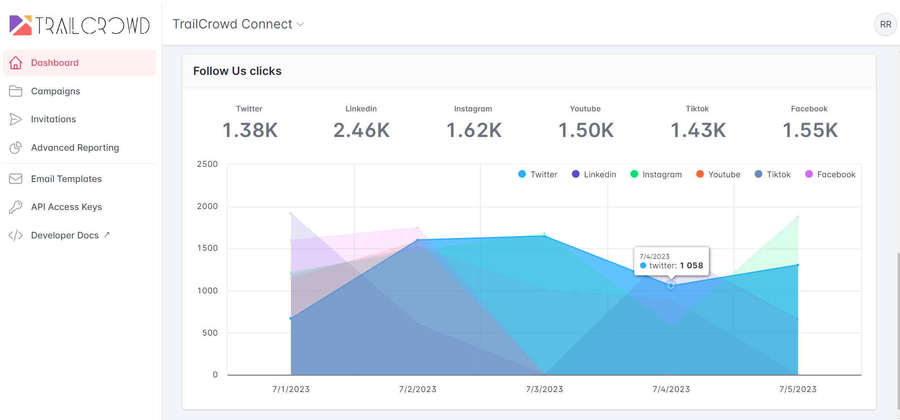This screenshot has height=420, width=900.
Task: Toggle Linkedin series in chart legend
Action: click(x=594, y=174)
